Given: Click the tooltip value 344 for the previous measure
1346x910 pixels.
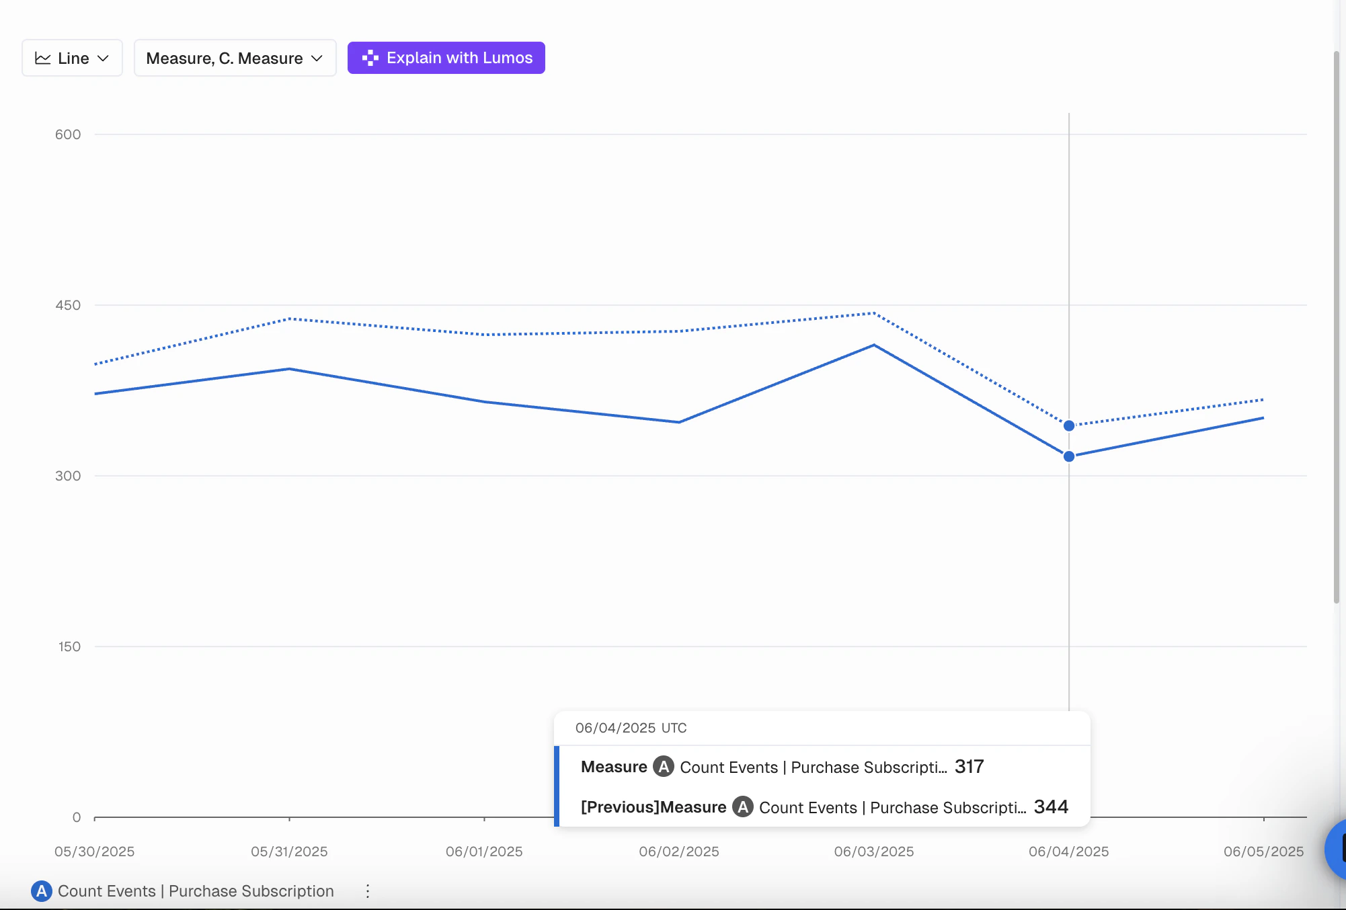Looking at the screenshot, I should tap(1051, 806).
